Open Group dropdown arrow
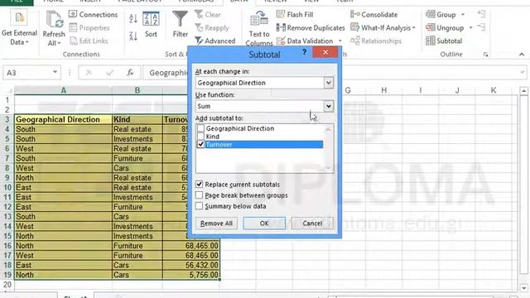Viewport: 530px width, 298px height. 463,15
